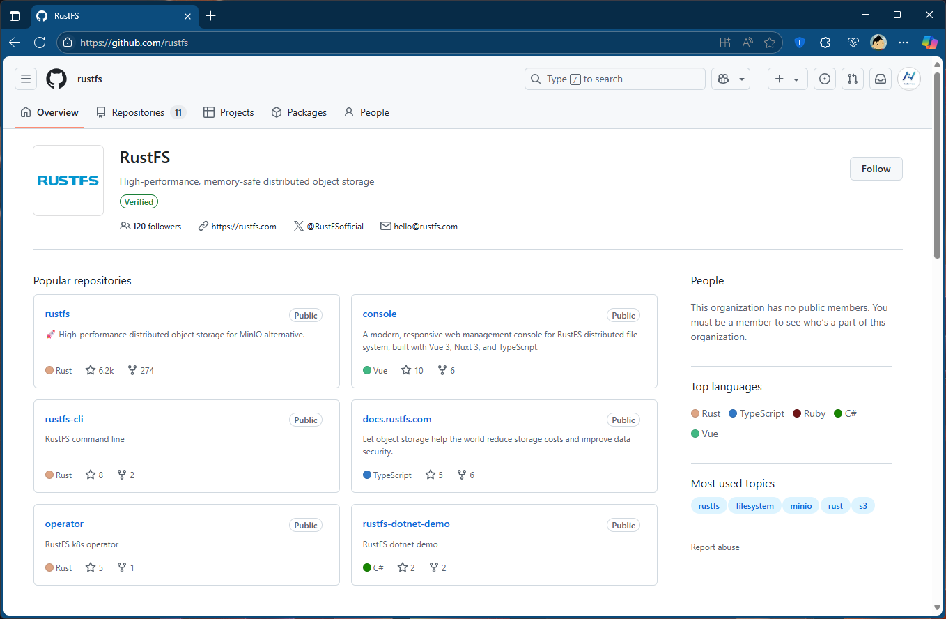Open Copilot chat icon in header
This screenshot has width=946, height=619.
click(723, 79)
